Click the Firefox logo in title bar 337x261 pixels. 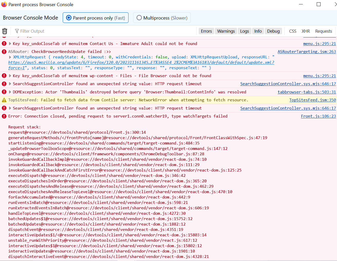pos(4,4)
